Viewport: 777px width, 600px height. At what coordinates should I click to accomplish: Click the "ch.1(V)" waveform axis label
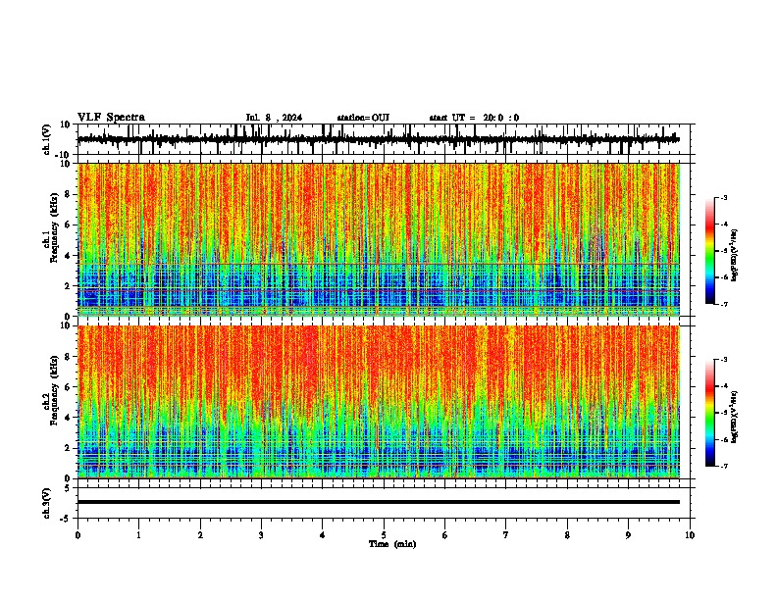(47, 139)
